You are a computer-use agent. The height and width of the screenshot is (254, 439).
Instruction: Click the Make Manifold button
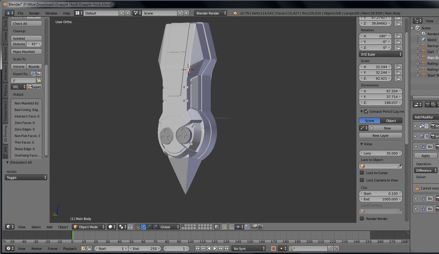point(26,52)
